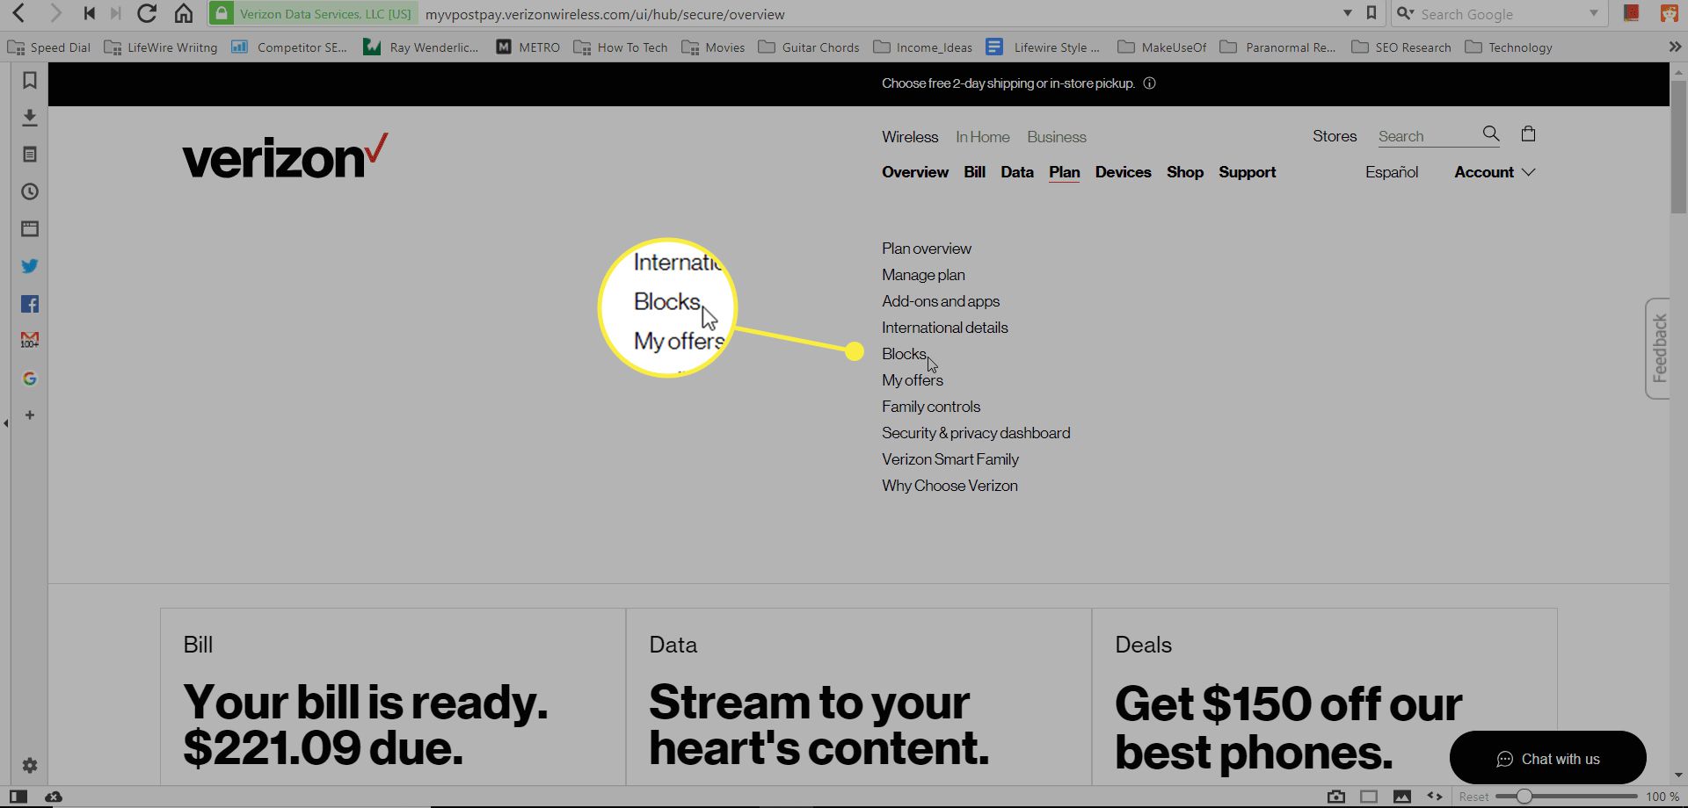The image size is (1688, 808).
Task: Select Blocks in the Plan menu
Action: pyautogui.click(x=905, y=354)
